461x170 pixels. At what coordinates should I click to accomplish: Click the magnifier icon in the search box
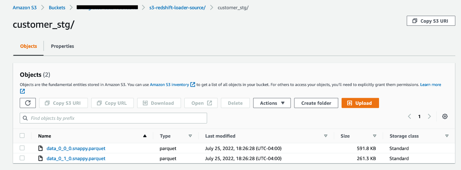[x=25, y=118]
